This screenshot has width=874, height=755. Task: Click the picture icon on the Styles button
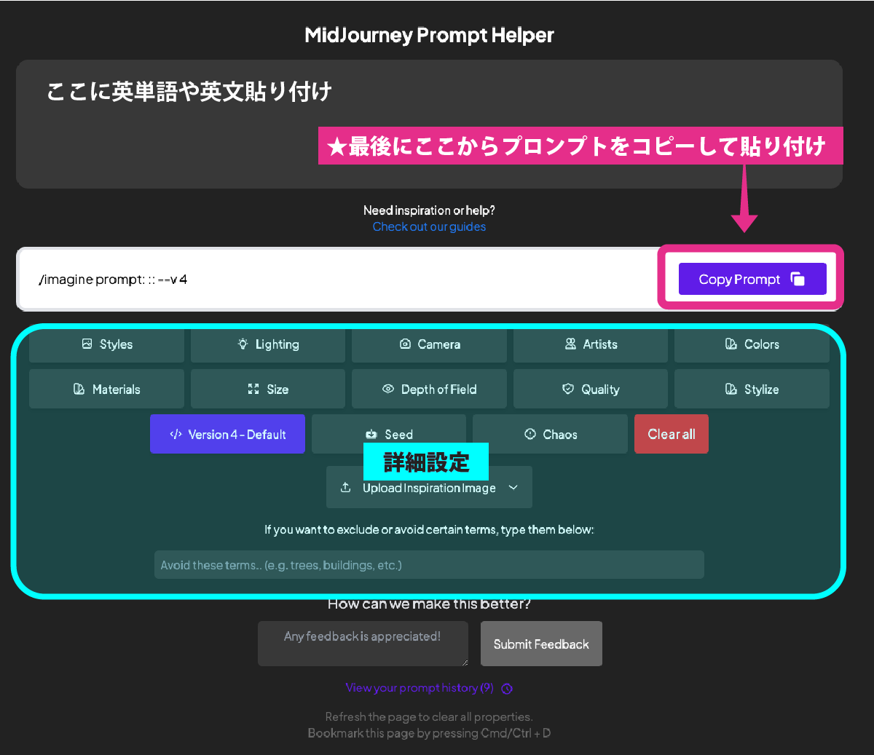tap(87, 344)
